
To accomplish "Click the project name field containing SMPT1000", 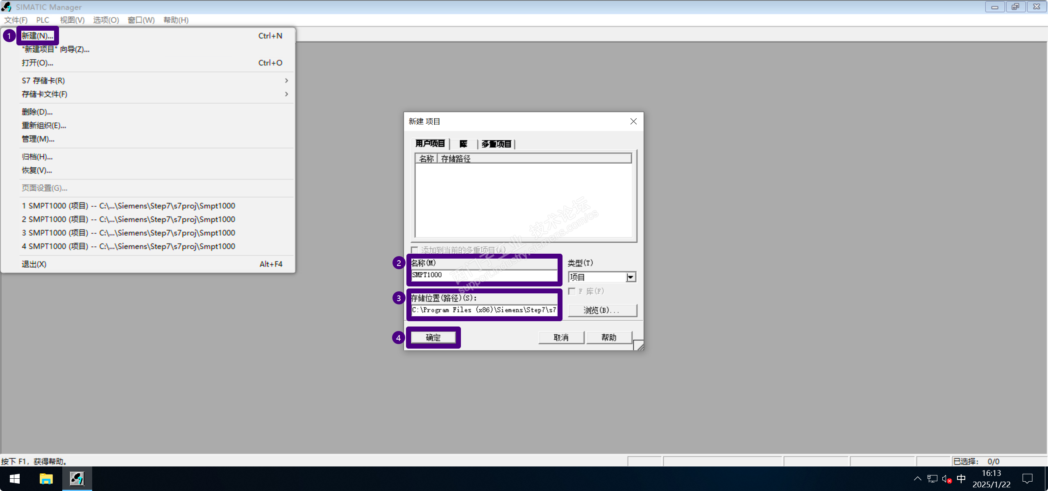I will (484, 275).
